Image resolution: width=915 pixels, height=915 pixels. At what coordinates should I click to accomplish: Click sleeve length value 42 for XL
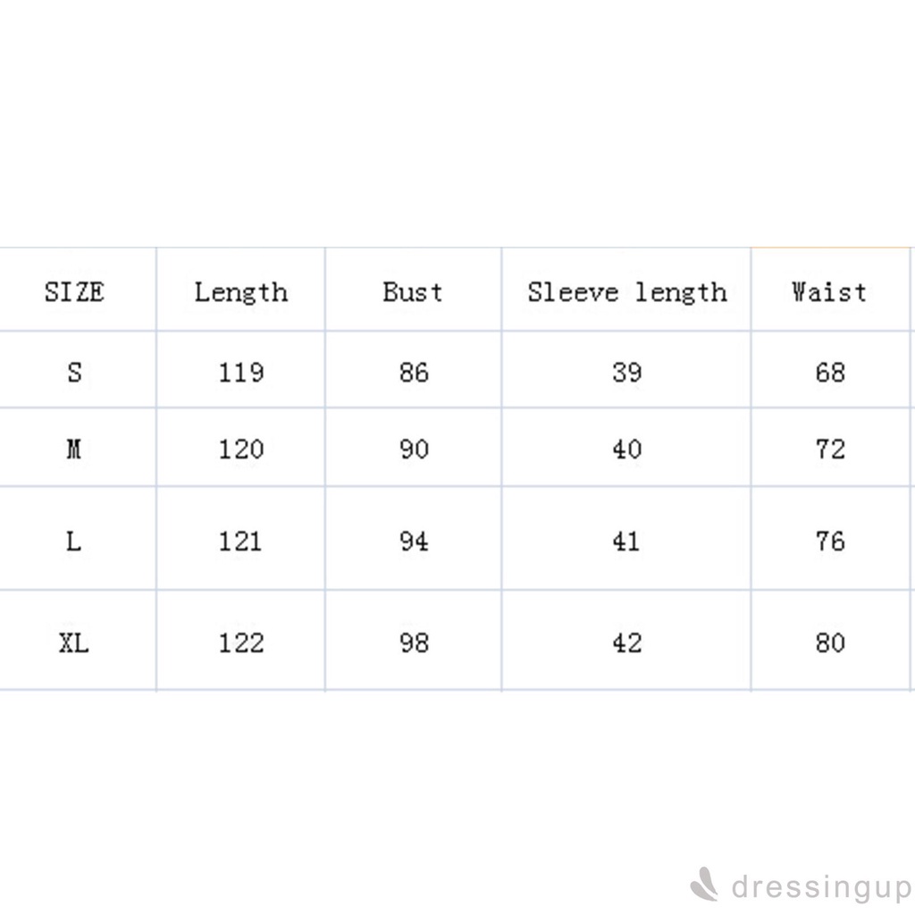tap(626, 642)
